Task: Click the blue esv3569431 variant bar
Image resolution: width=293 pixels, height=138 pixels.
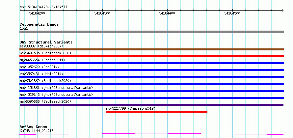Action: click(152, 77)
